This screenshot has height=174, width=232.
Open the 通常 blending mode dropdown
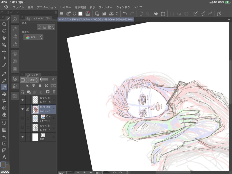coord(34,80)
